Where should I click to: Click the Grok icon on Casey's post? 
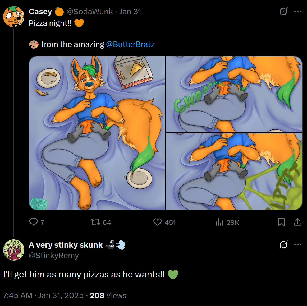(x=283, y=11)
